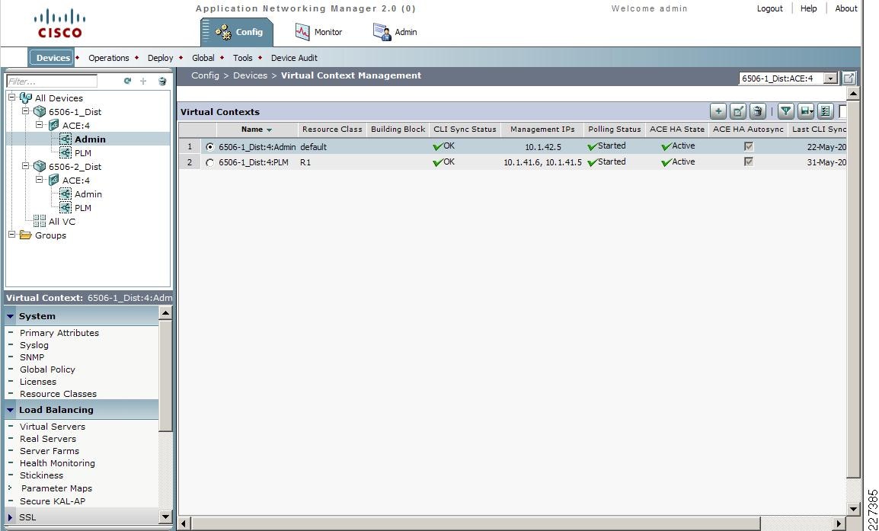This screenshot has width=879, height=531.
Task: Open the Help link
Action: (x=808, y=8)
